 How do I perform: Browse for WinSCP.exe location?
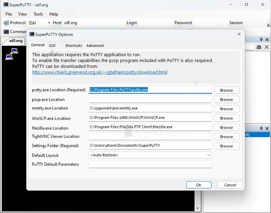tap(226, 118)
